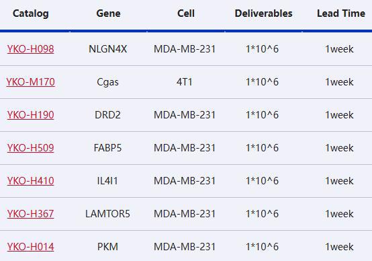Open the YKO-H410 catalog link
This screenshot has width=372, height=261.
31,181
